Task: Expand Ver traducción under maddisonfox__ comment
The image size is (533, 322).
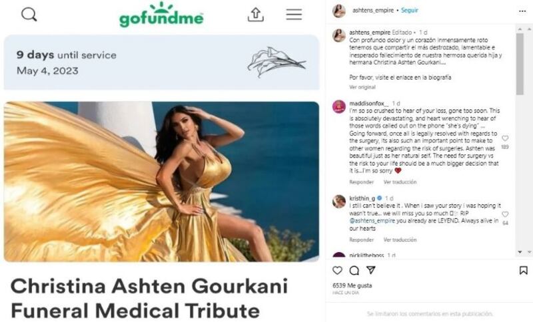Action: [400, 182]
